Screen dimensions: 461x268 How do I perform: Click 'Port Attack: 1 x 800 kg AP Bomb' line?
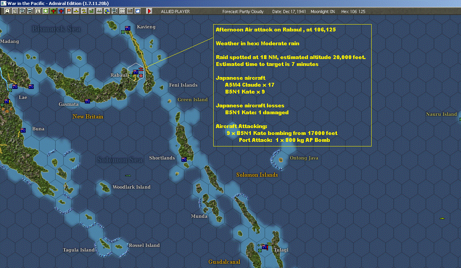pyautogui.click(x=284, y=140)
